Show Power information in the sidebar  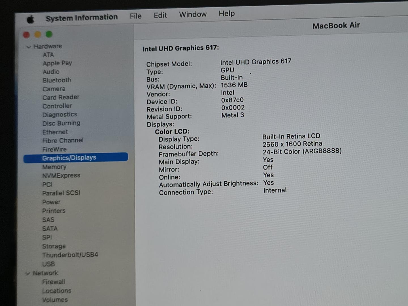click(x=51, y=202)
